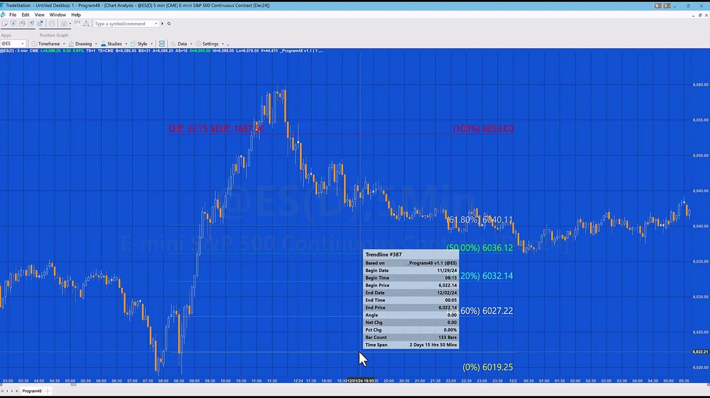Click the window linking icon
The image size is (710, 398).
point(161,44)
